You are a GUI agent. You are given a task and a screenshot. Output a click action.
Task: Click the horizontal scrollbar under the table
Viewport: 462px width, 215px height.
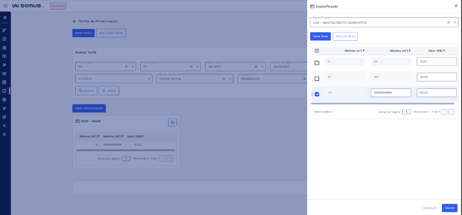click(x=383, y=104)
